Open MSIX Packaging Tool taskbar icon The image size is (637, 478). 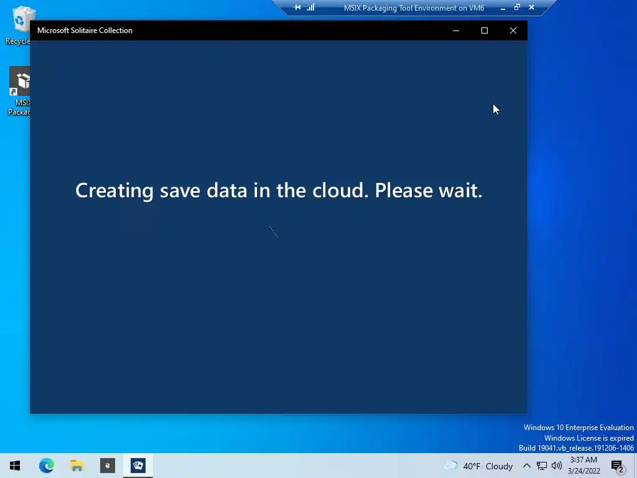click(108, 466)
